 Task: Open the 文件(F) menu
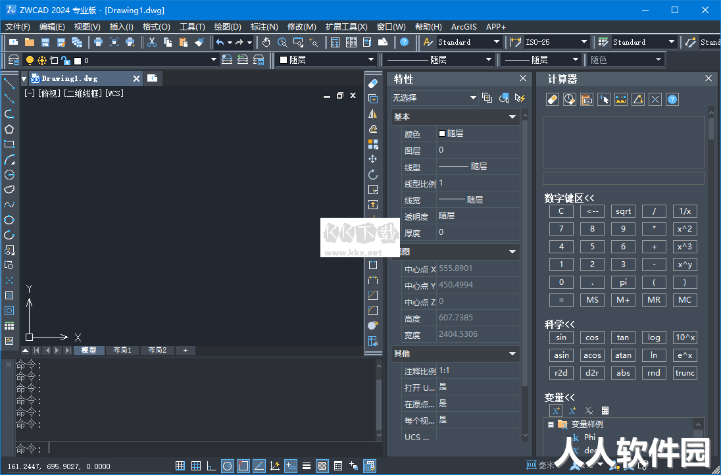pos(18,27)
